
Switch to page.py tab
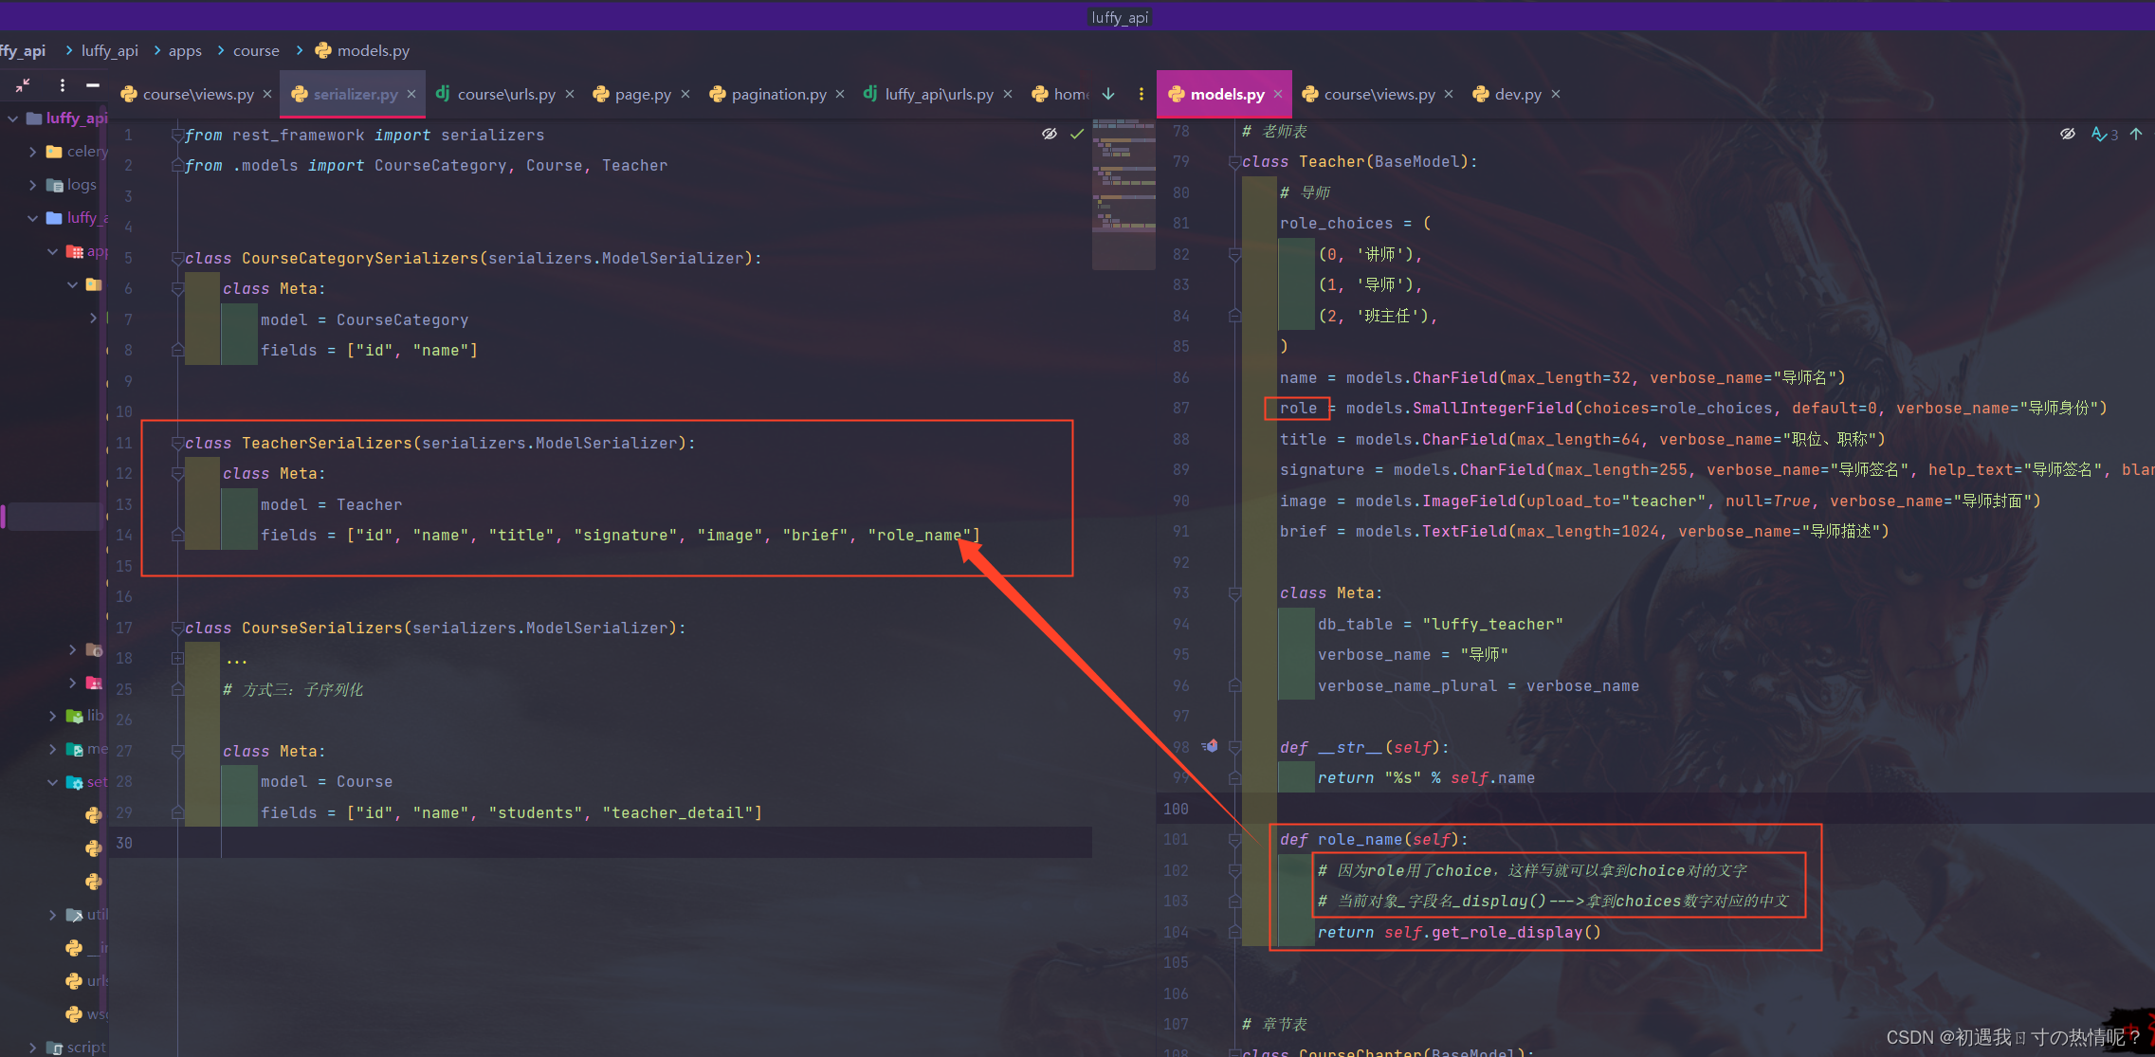(x=642, y=94)
